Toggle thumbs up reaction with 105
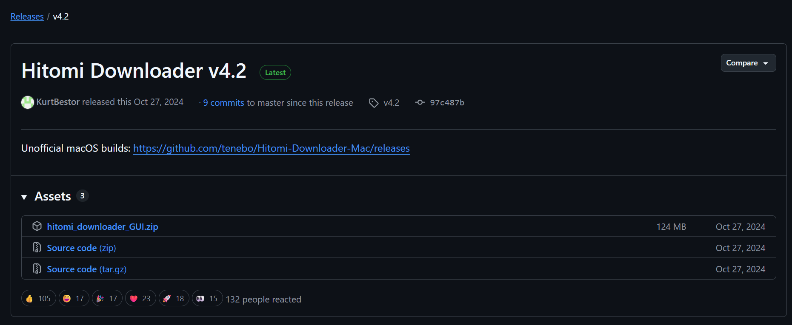Image resolution: width=792 pixels, height=325 pixels. pos(38,298)
